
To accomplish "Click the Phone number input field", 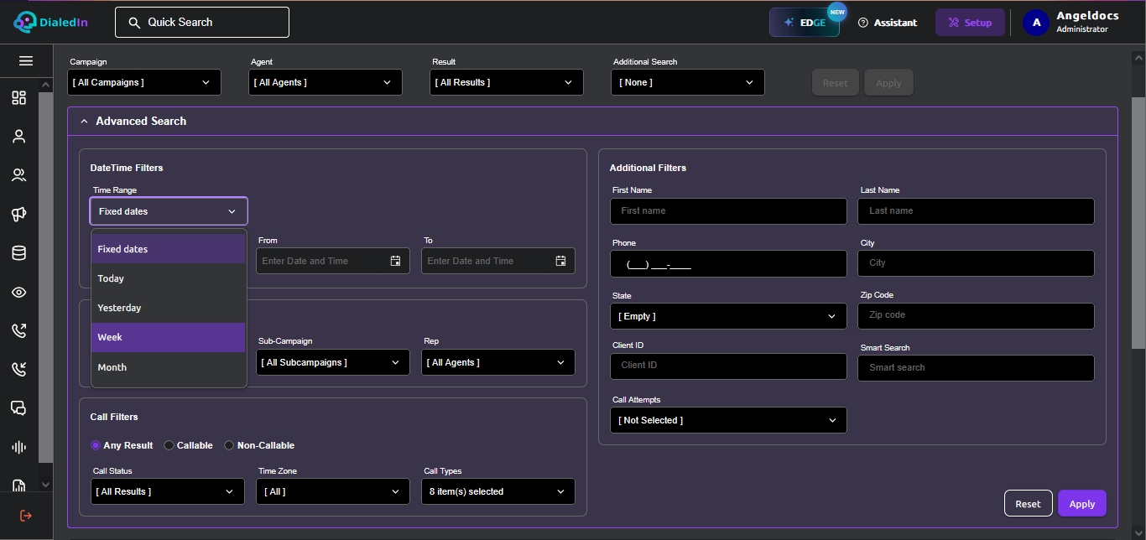I will tap(728, 263).
